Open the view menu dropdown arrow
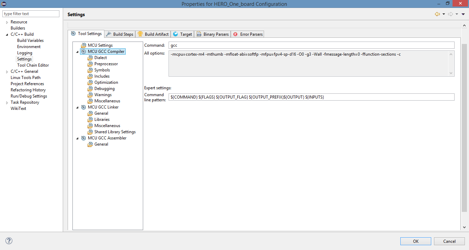The width and height of the screenshot is (469, 250). pyautogui.click(x=463, y=14)
